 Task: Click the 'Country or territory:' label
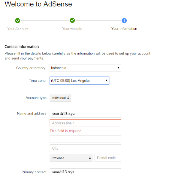click(x=31, y=68)
